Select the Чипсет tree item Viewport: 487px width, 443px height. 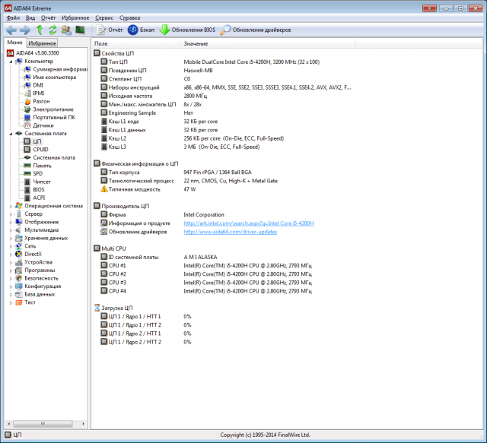37,182
